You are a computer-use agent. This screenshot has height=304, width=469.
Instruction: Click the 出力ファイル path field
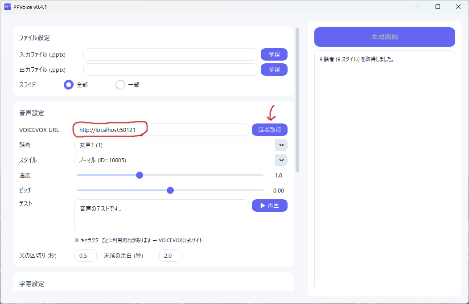click(170, 70)
